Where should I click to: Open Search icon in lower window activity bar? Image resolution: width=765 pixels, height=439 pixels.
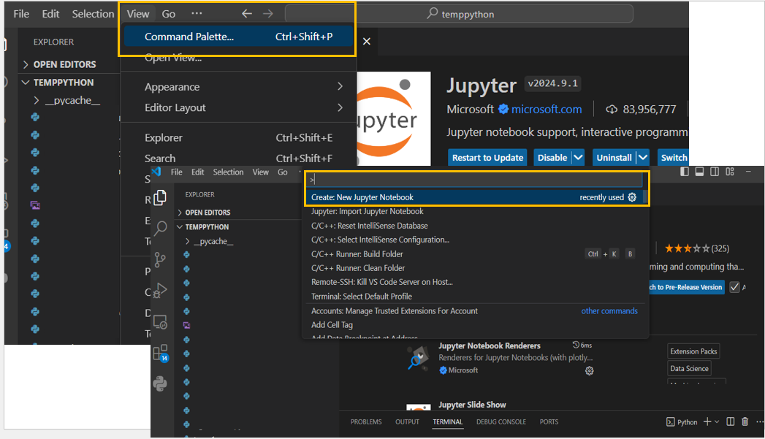click(160, 228)
